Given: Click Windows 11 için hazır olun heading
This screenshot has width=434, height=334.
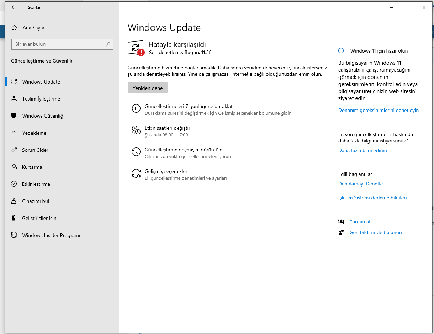Looking at the screenshot, I should click(379, 51).
